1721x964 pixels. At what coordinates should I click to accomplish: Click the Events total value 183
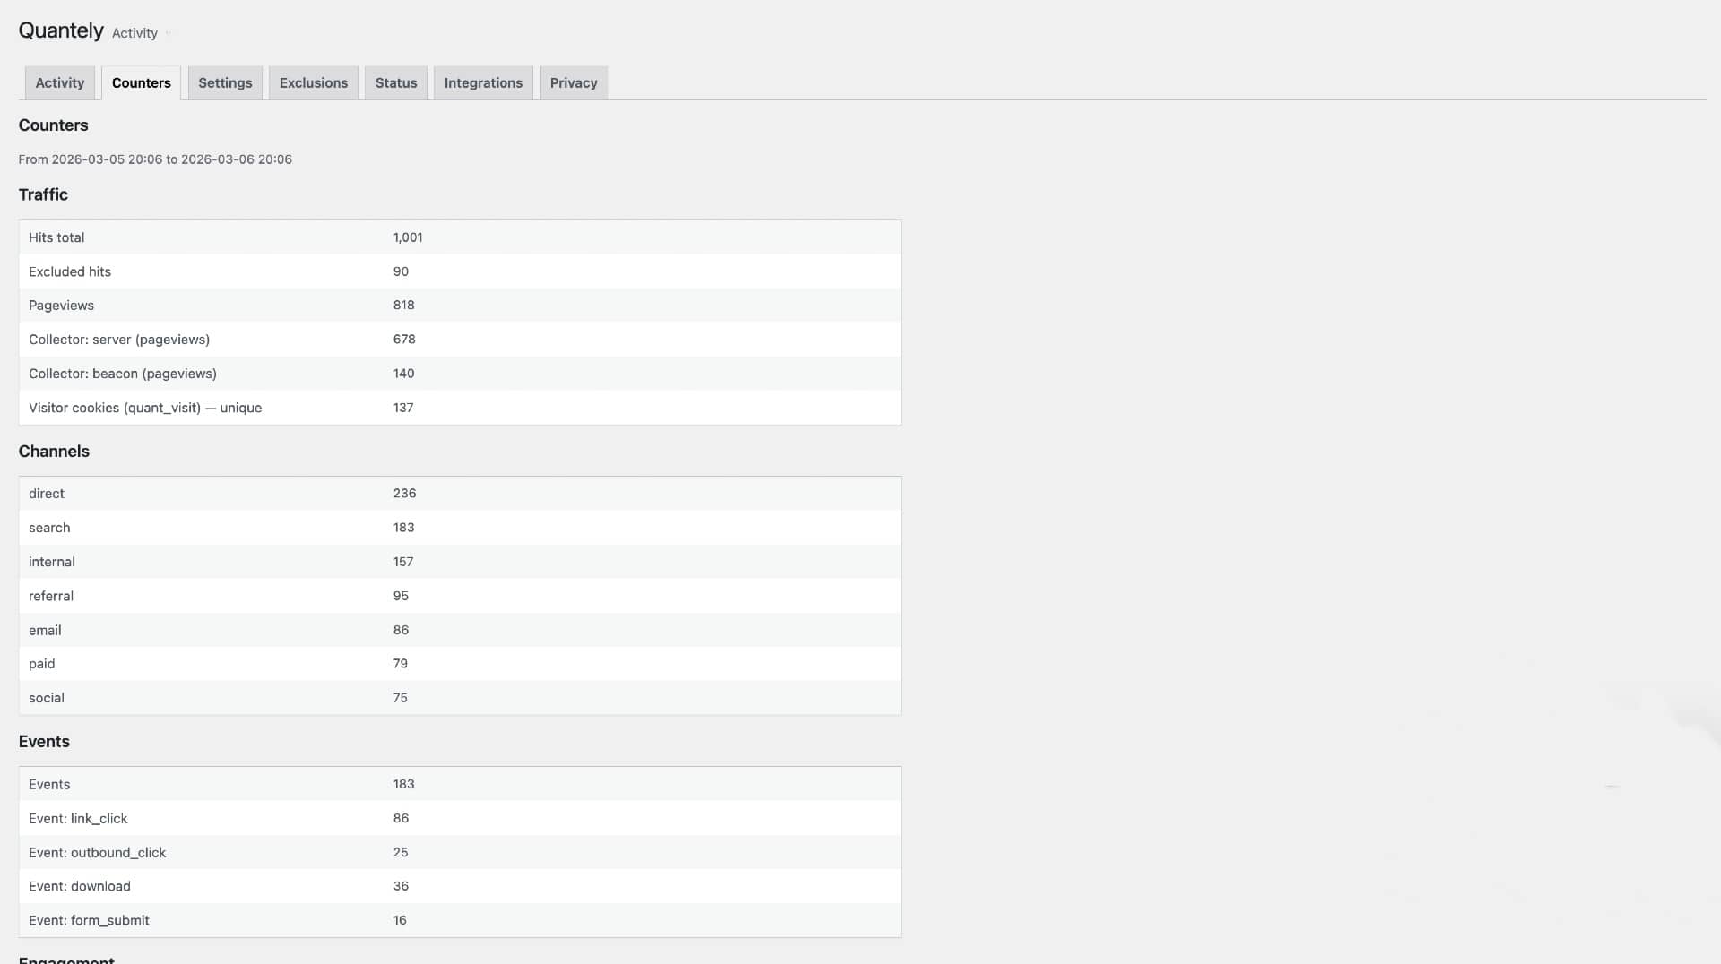tap(403, 784)
